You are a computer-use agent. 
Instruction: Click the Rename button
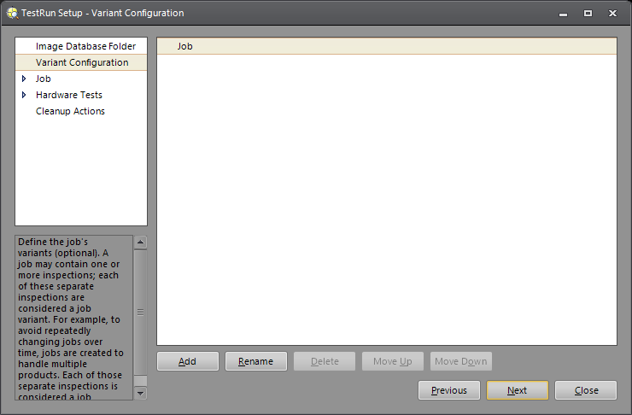[x=255, y=361]
